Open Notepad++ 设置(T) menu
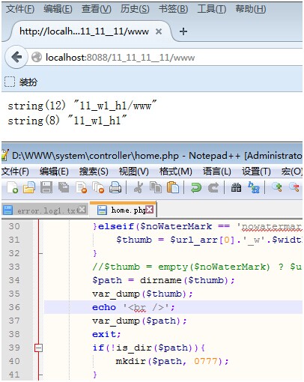 pos(256,172)
